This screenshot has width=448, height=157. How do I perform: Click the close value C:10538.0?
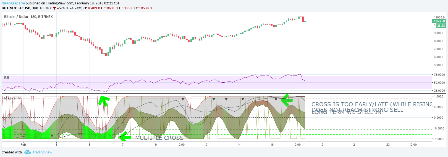(144, 8)
